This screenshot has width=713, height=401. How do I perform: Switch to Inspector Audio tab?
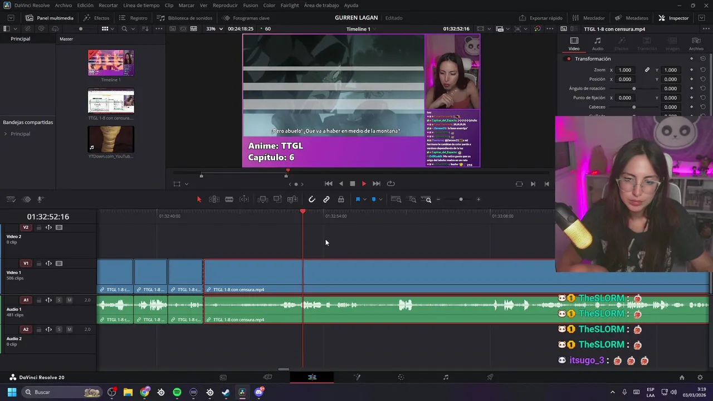tap(598, 44)
